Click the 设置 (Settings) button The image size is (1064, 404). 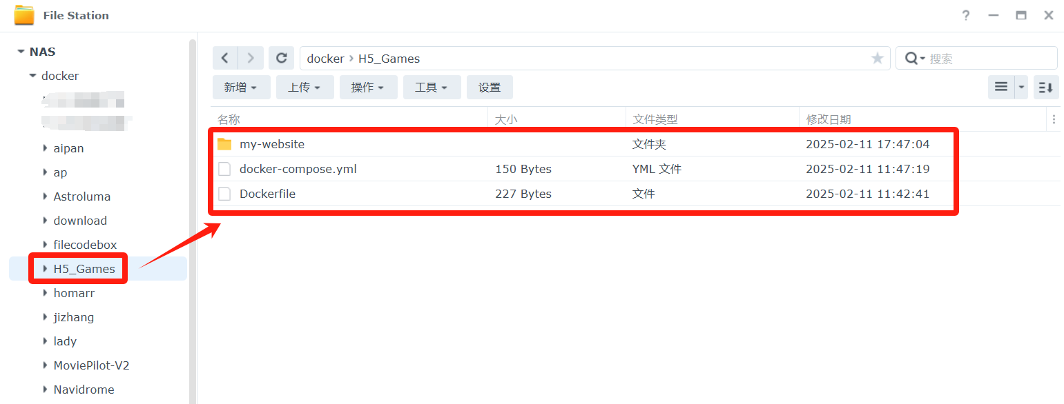[490, 88]
